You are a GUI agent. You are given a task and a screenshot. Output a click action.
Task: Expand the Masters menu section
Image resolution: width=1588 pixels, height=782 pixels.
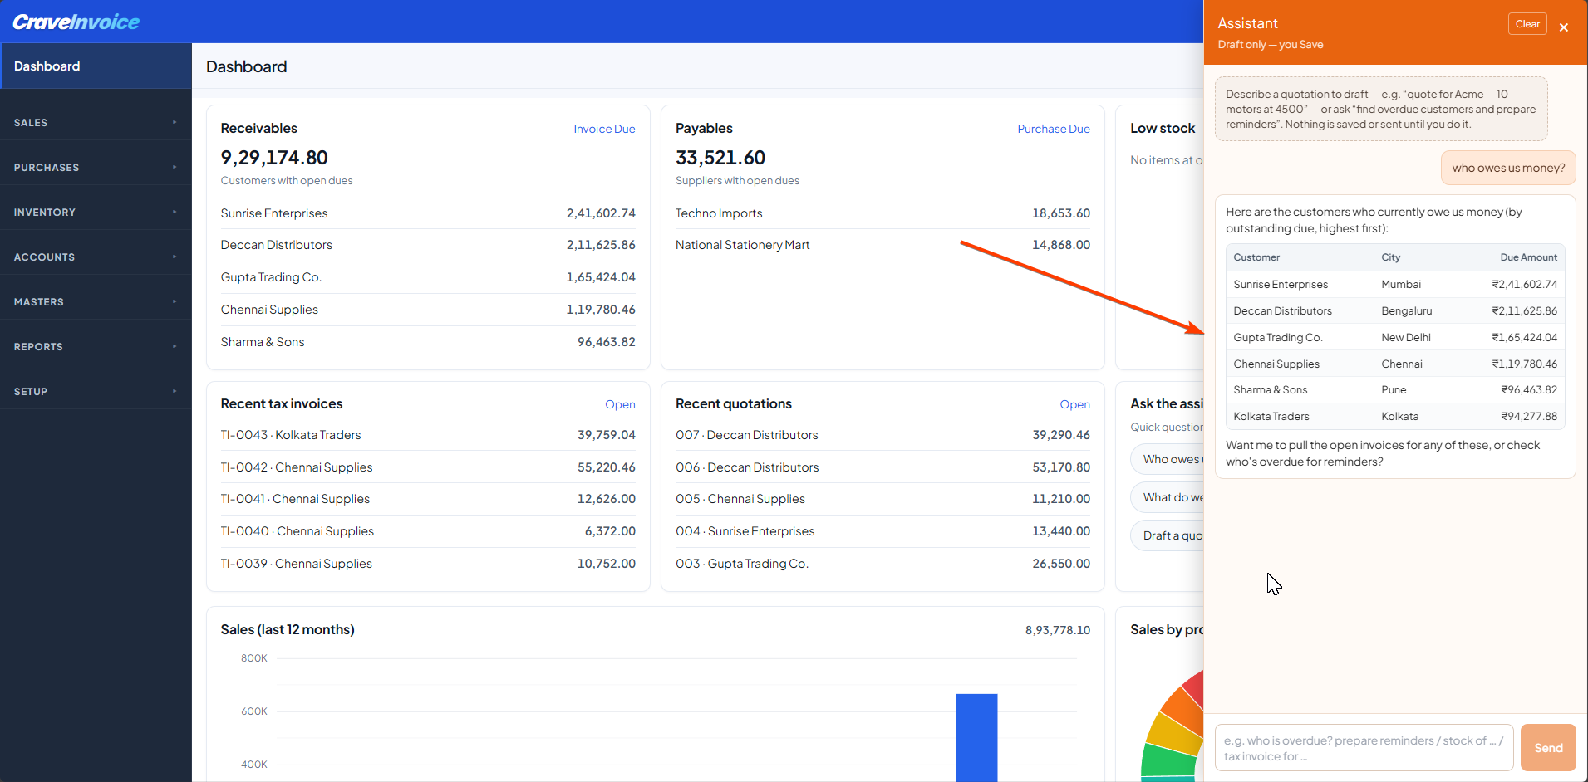tap(96, 301)
